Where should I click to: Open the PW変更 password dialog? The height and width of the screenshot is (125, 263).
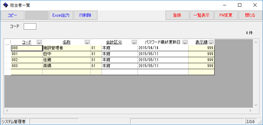point(226,15)
